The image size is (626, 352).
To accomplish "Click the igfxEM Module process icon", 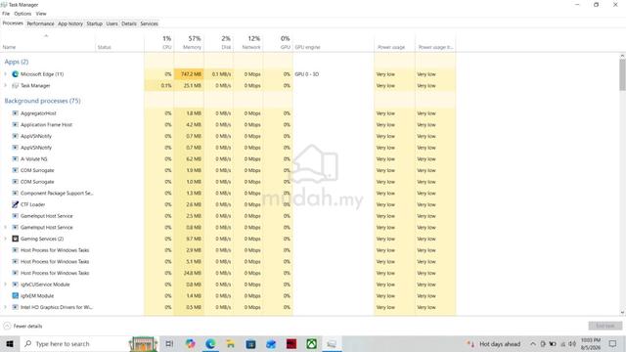I will (x=16, y=295).
